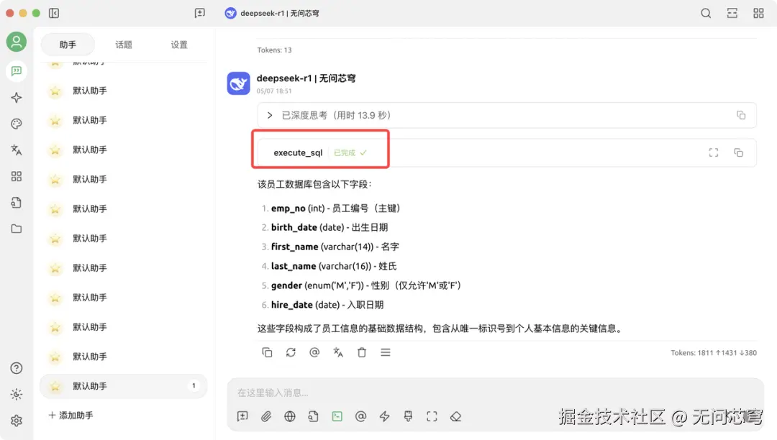Viewport: 777px width, 440px height.
Task: Open the knowledge base icon in sidebar
Action: (17, 203)
